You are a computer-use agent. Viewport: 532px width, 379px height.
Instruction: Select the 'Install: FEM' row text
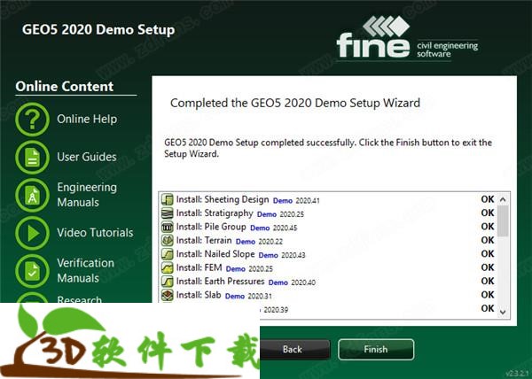(x=199, y=267)
